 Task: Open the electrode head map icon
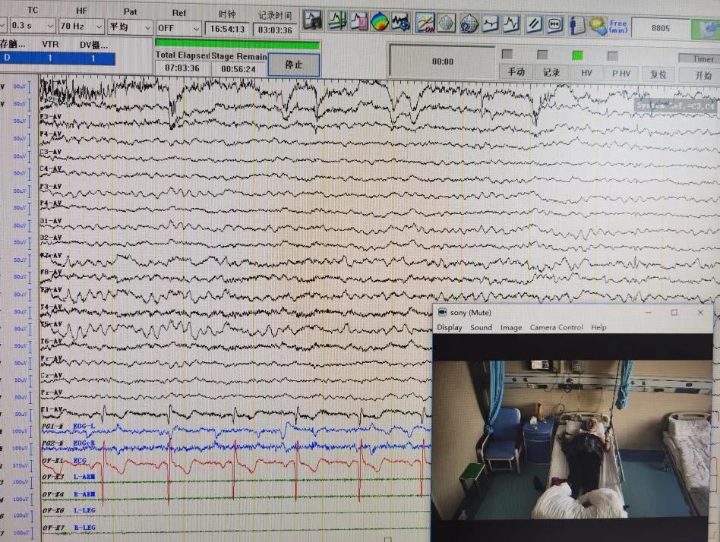tap(447, 23)
